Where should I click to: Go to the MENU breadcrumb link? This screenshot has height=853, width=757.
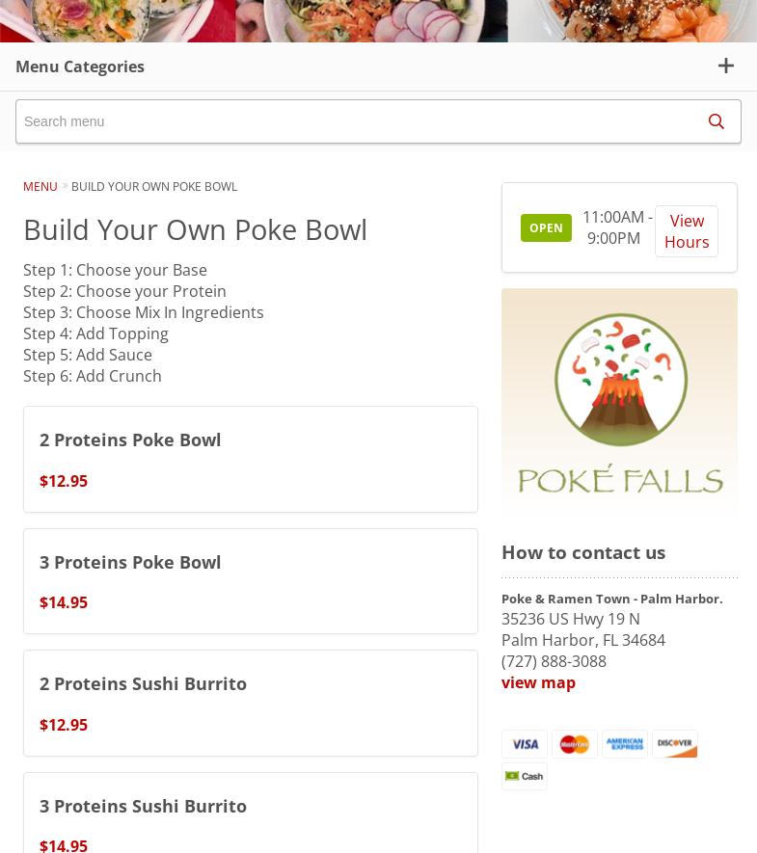click(41, 186)
